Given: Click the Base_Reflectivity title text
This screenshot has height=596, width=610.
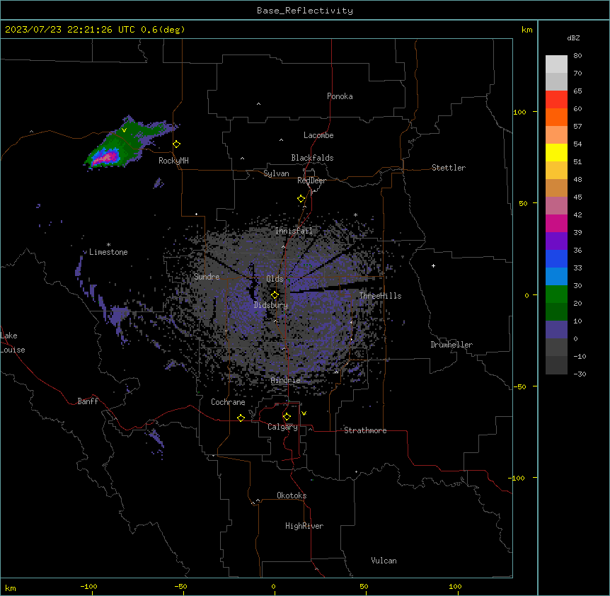Looking at the screenshot, I should pyautogui.click(x=305, y=11).
